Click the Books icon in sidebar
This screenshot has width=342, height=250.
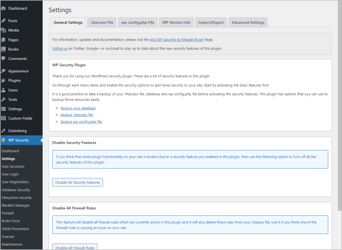[3, 49]
